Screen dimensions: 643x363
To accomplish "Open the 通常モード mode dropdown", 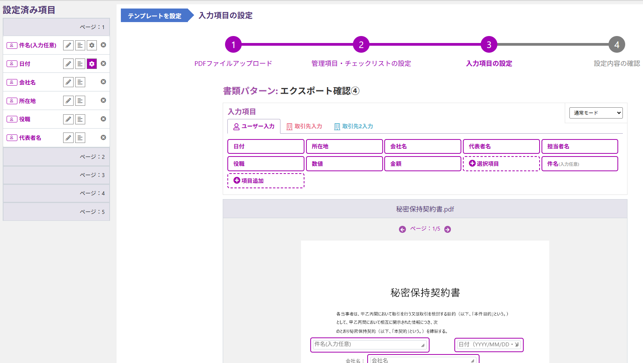I will [596, 113].
